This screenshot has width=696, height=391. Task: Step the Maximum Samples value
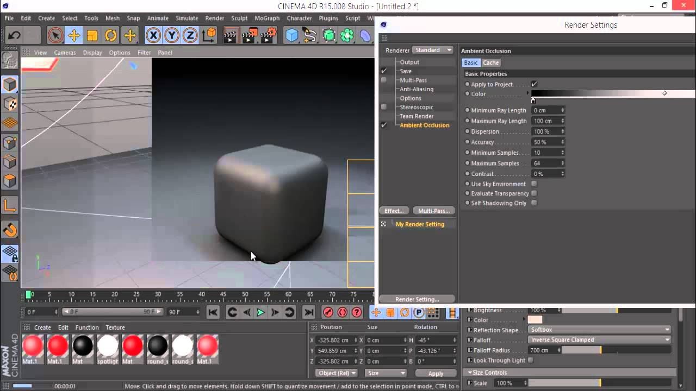click(x=563, y=163)
